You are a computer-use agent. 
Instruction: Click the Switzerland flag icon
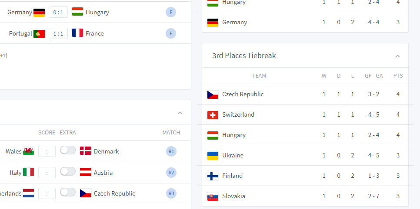(x=213, y=115)
